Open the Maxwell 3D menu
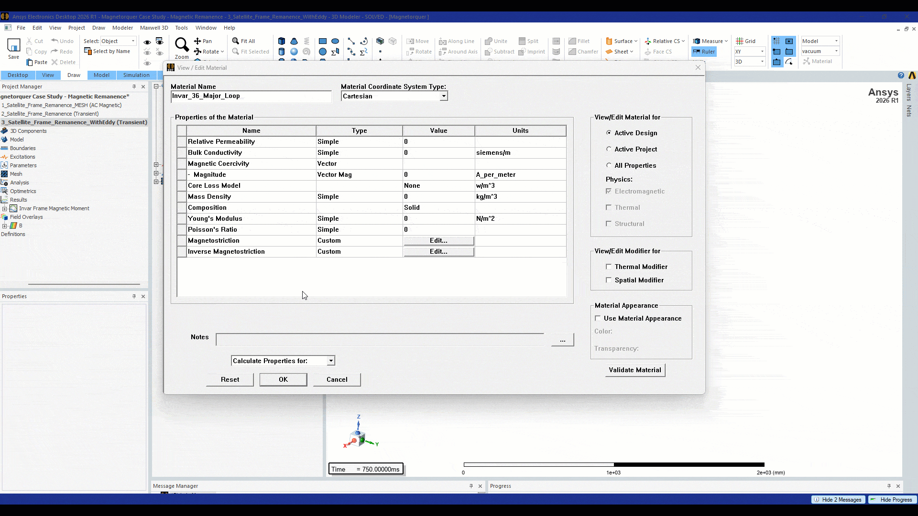The width and height of the screenshot is (918, 516). point(154,28)
